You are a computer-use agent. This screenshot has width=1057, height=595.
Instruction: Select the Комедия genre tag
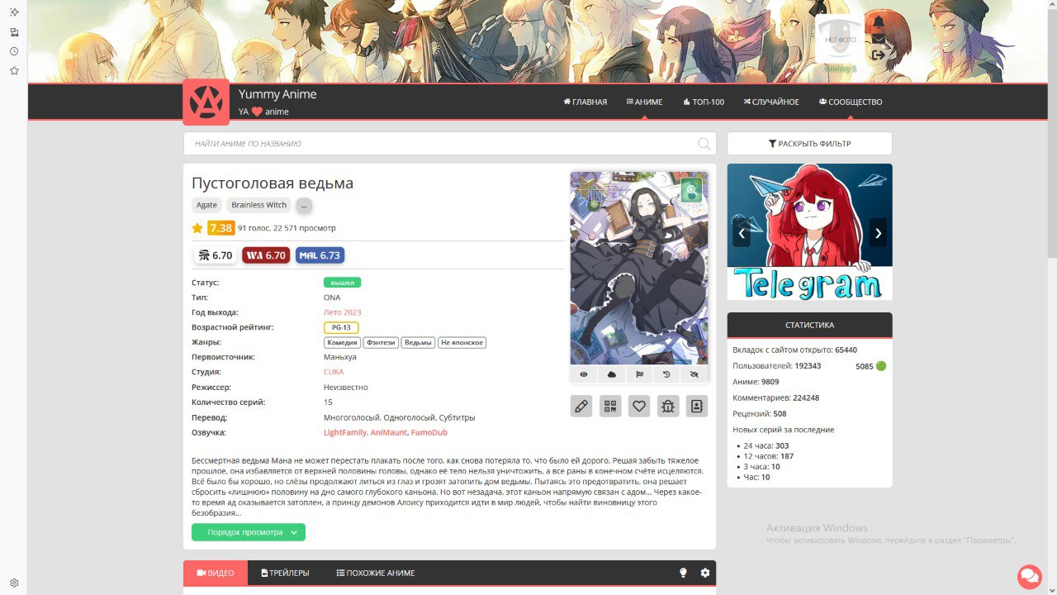coord(342,342)
